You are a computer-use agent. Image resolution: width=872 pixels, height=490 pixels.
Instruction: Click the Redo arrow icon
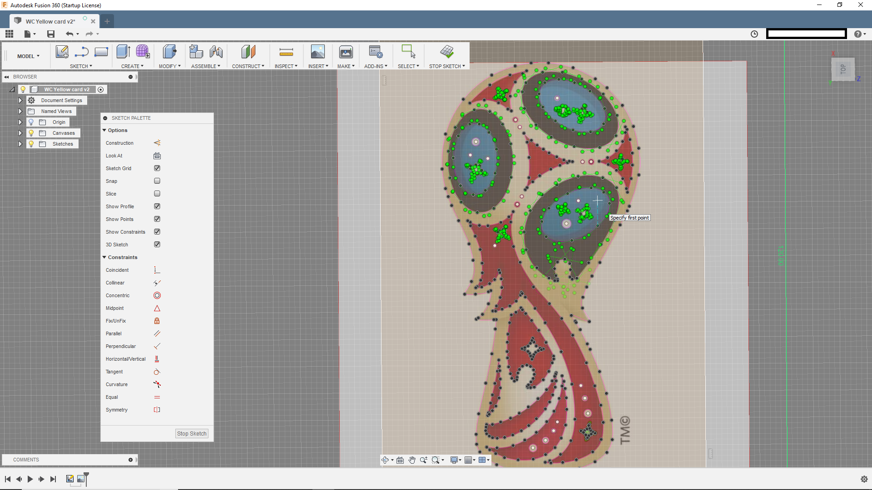(89, 34)
